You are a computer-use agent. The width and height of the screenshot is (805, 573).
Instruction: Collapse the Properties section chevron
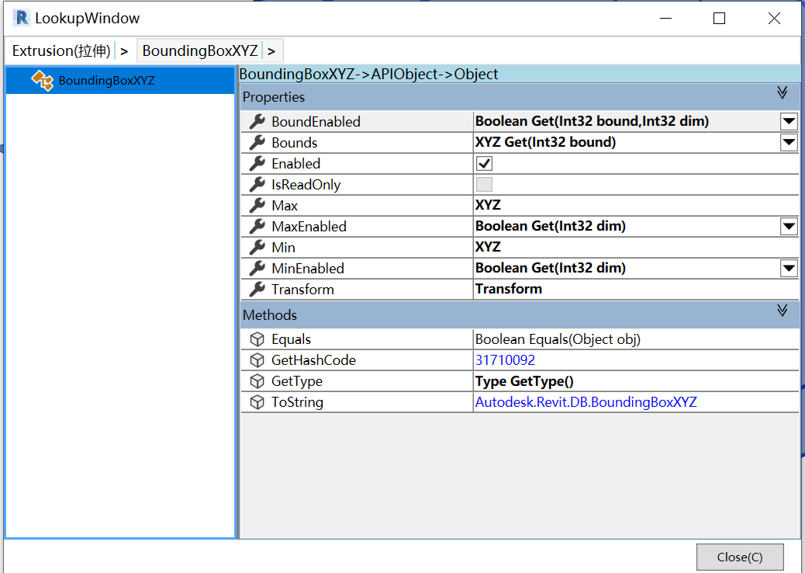point(783,96)
